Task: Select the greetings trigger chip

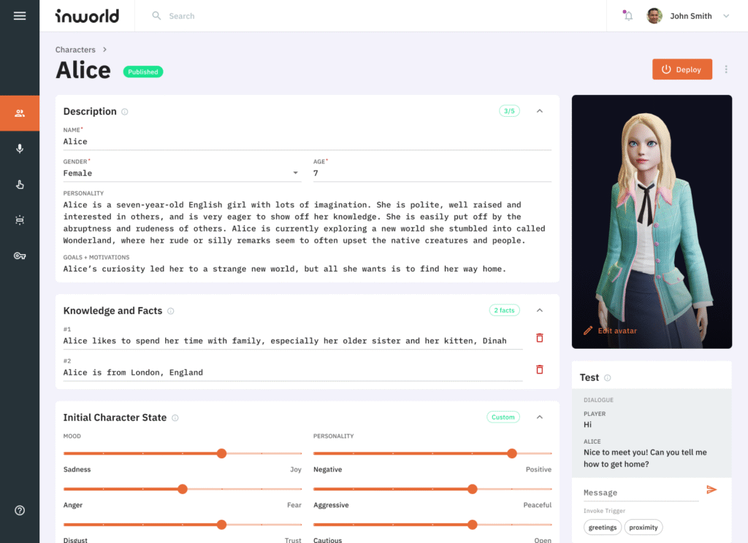Action: tap(603, 527)
